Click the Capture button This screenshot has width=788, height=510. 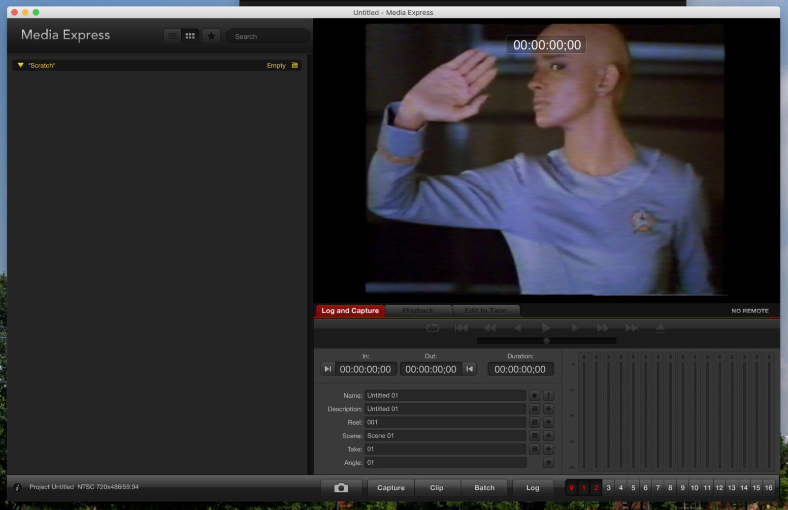[391, 488]
